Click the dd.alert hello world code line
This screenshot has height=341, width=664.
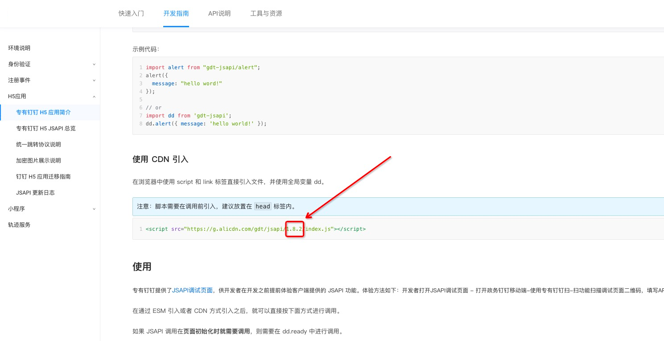[206, 124]
